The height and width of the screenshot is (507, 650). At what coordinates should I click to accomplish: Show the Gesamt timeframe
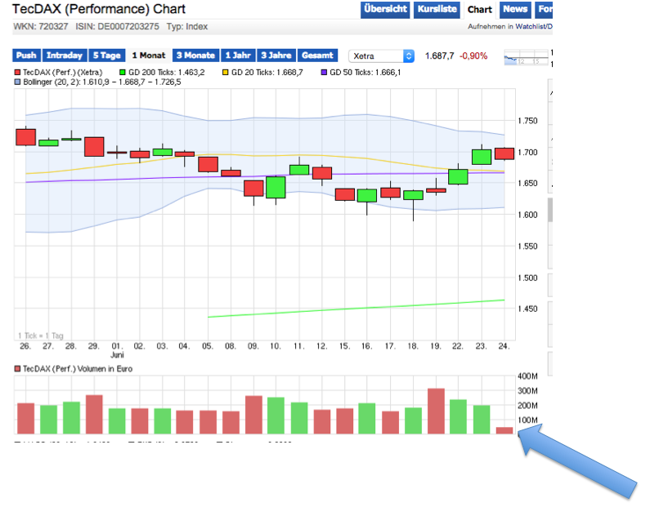(x=317, y=56)
